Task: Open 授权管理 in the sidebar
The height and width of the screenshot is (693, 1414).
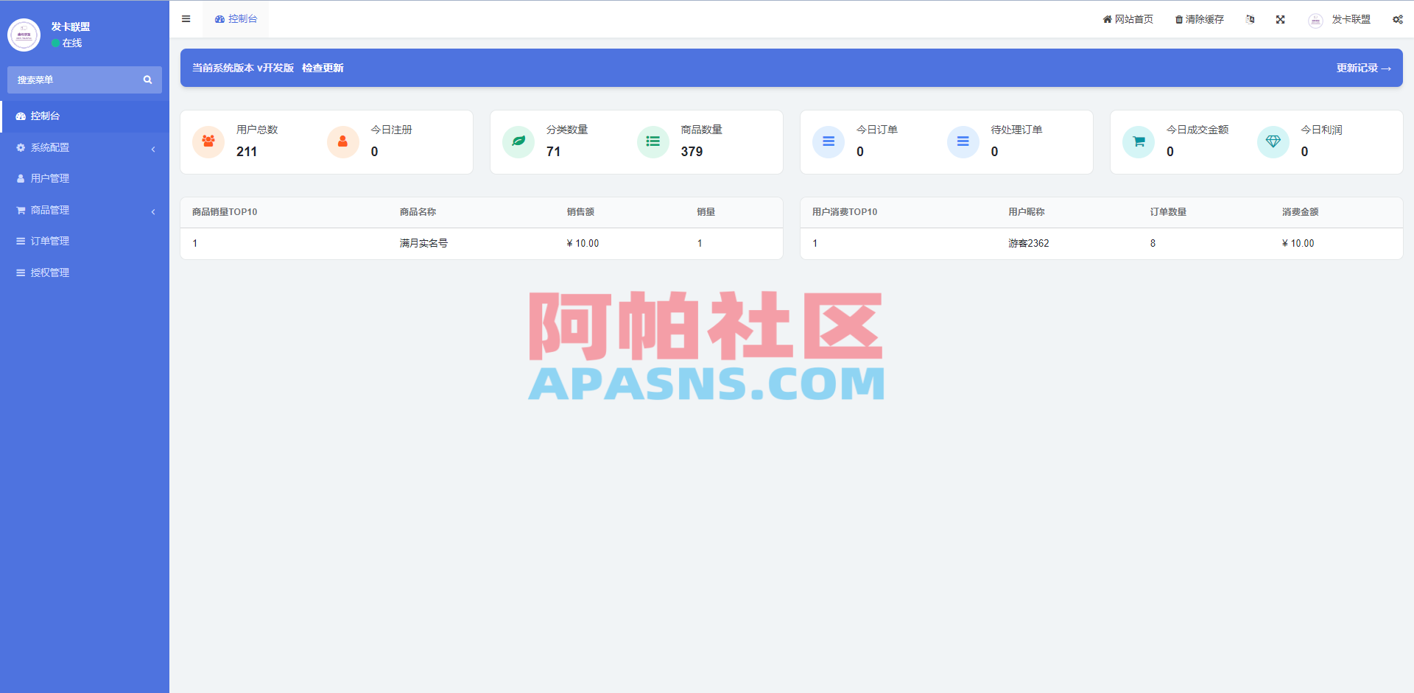Action: pos(49,272)
